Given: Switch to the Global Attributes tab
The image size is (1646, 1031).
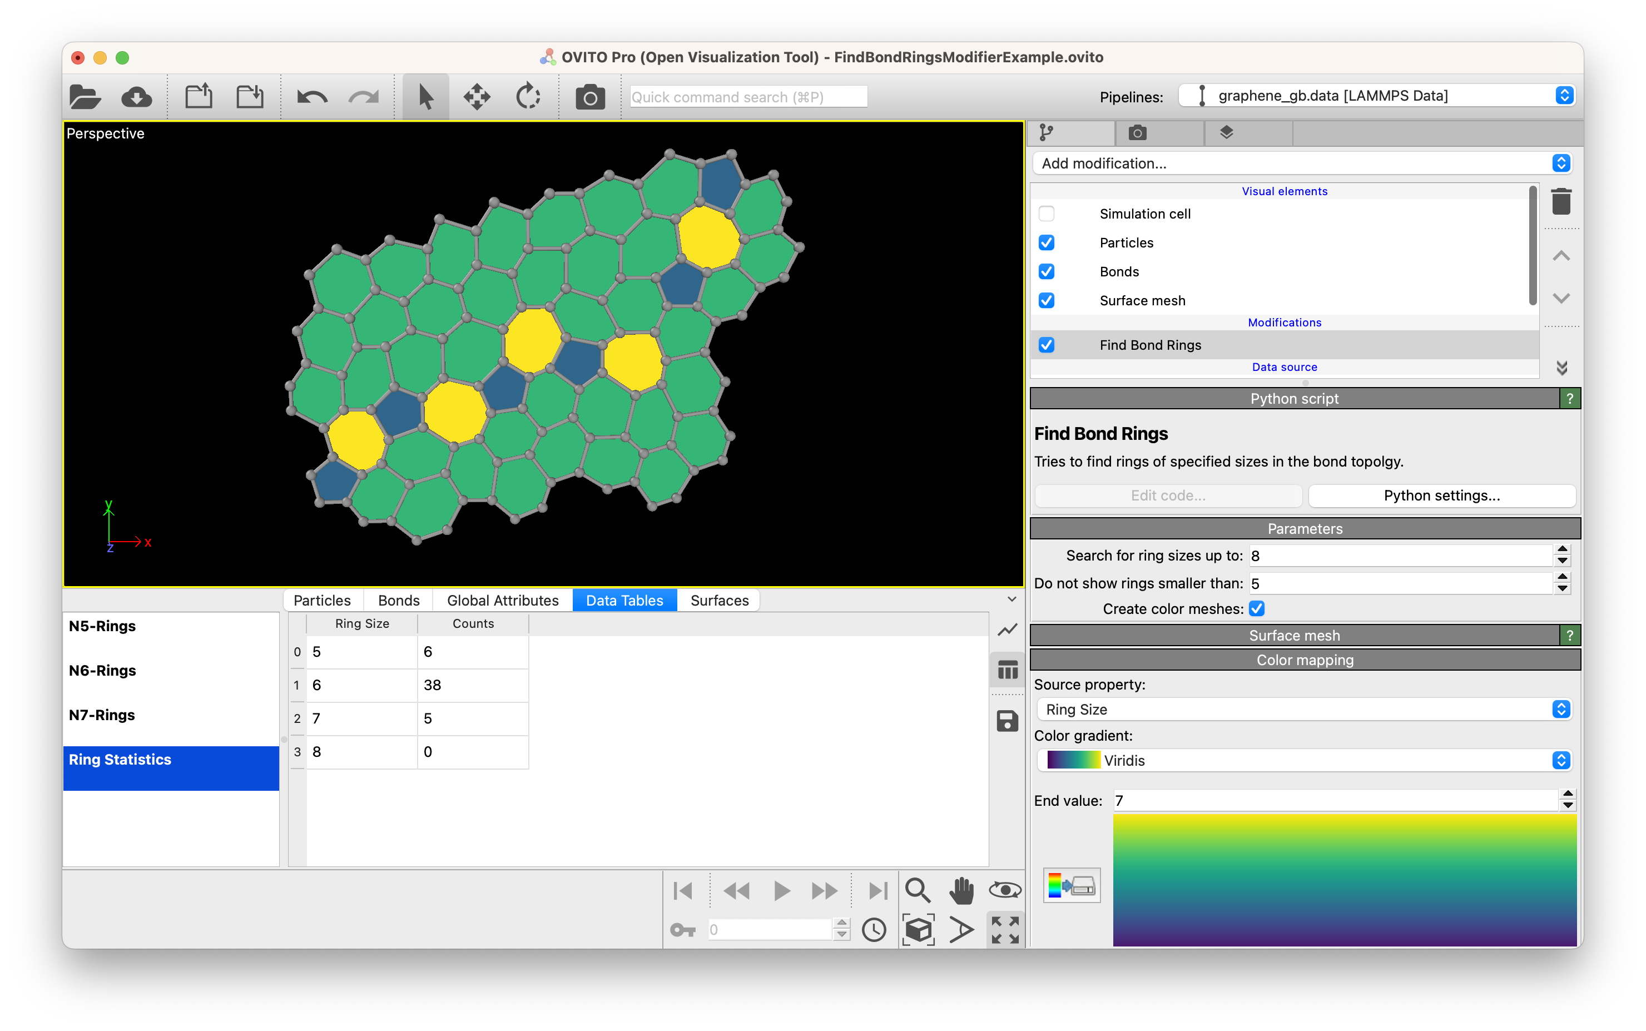Looking at the screenshot, I should [503, 601].
